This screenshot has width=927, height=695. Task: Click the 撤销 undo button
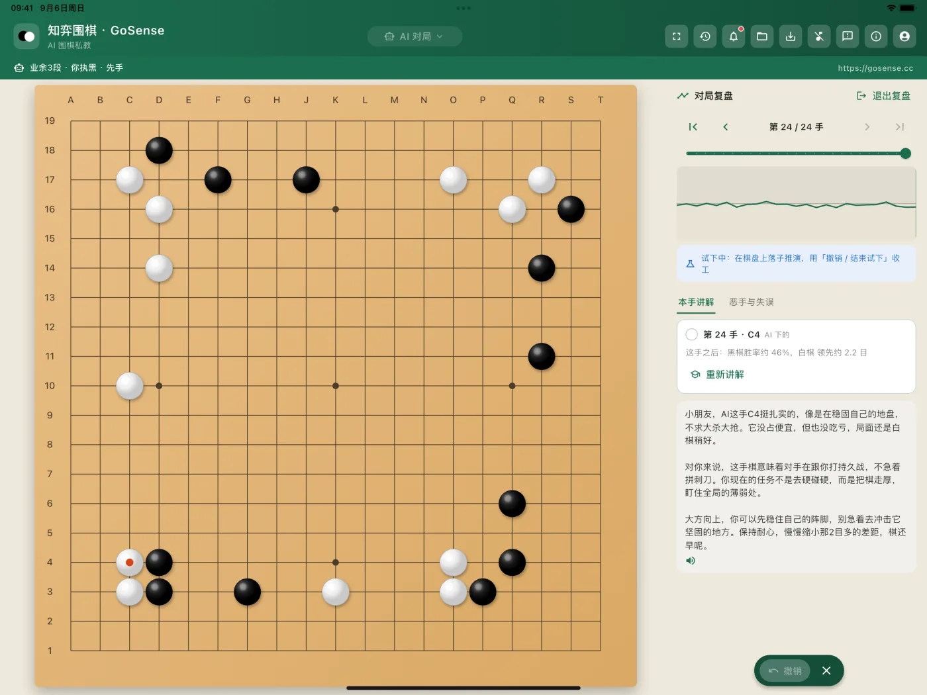(x=785, y=671)
